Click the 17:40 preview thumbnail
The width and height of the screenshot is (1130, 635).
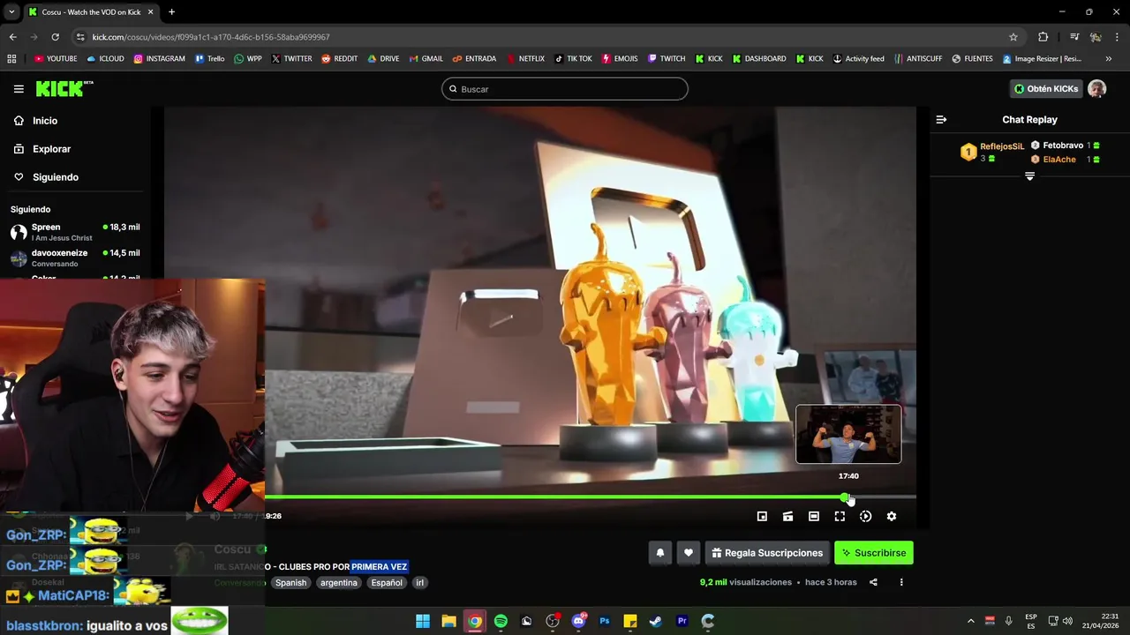848,434
